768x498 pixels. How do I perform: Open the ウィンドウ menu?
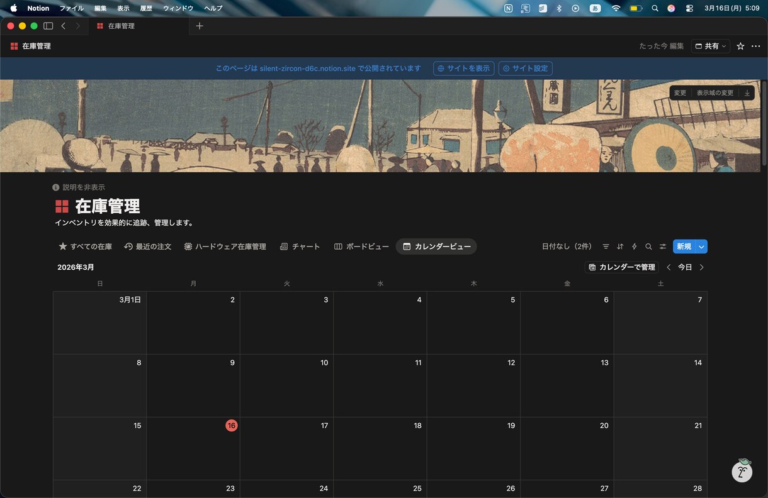tap(178, 8)
